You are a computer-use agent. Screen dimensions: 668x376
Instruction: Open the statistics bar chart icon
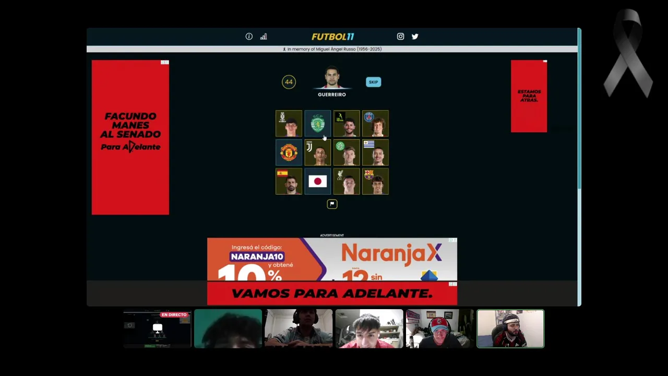click(x=264, y=37)
